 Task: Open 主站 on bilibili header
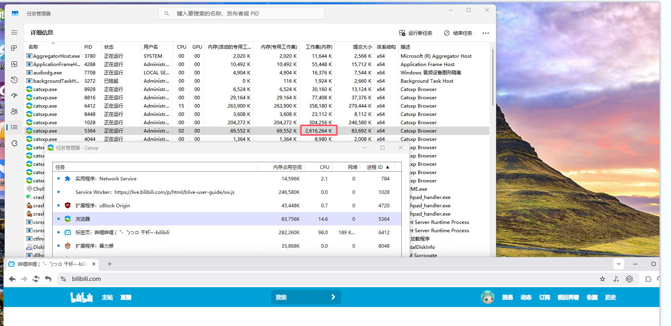tap(107, 297)
